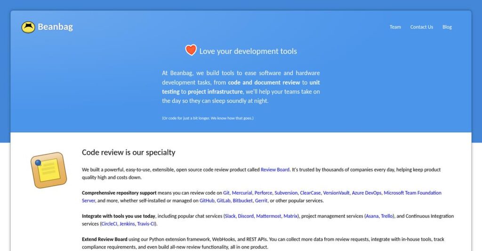Follow the Trello link
This screenshot has width=482, height=251.
coord(387,216)
